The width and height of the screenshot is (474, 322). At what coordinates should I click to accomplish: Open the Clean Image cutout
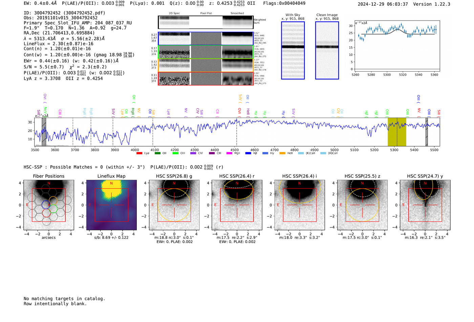[x=327, y=50]
